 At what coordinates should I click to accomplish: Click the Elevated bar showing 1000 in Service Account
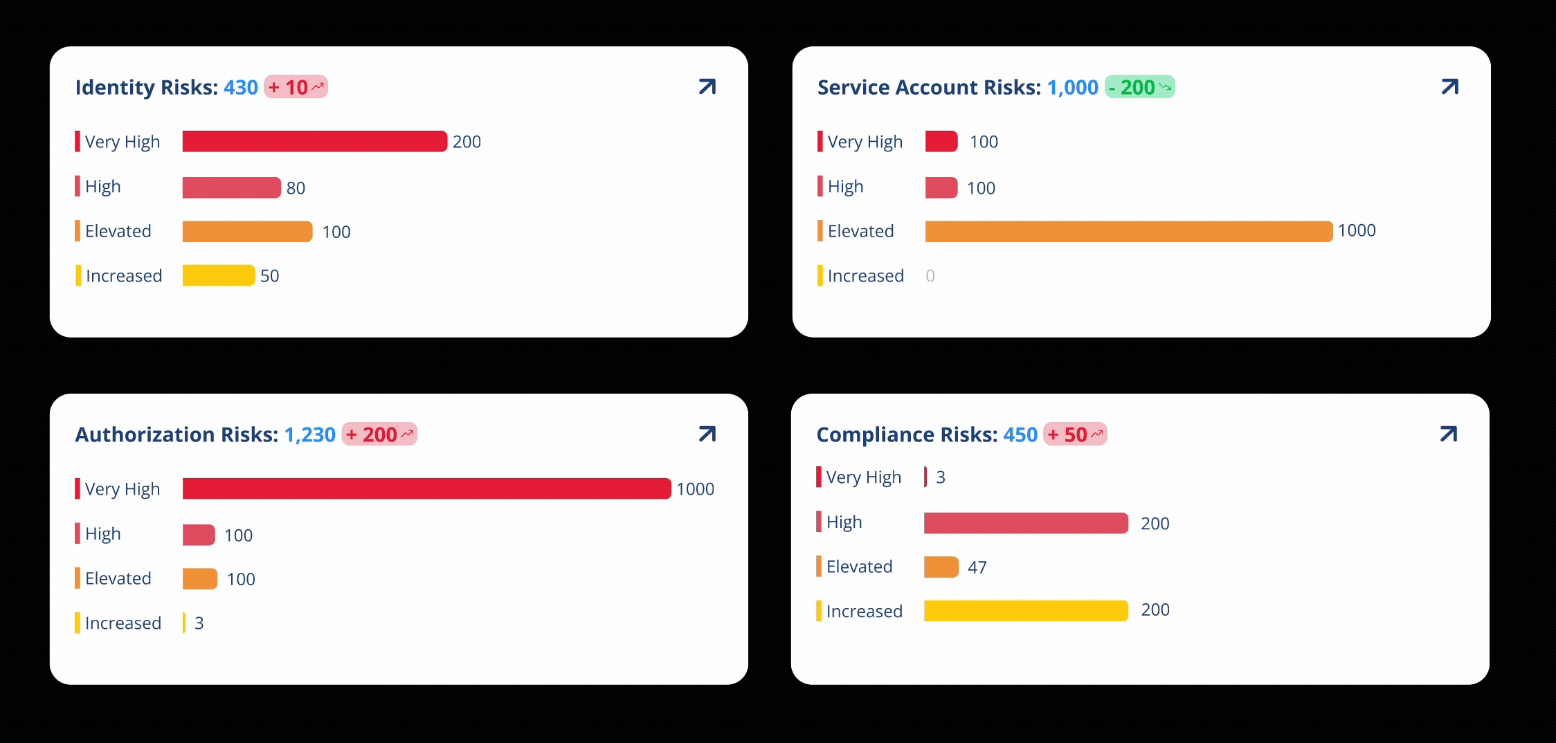tap(1128, 232)
